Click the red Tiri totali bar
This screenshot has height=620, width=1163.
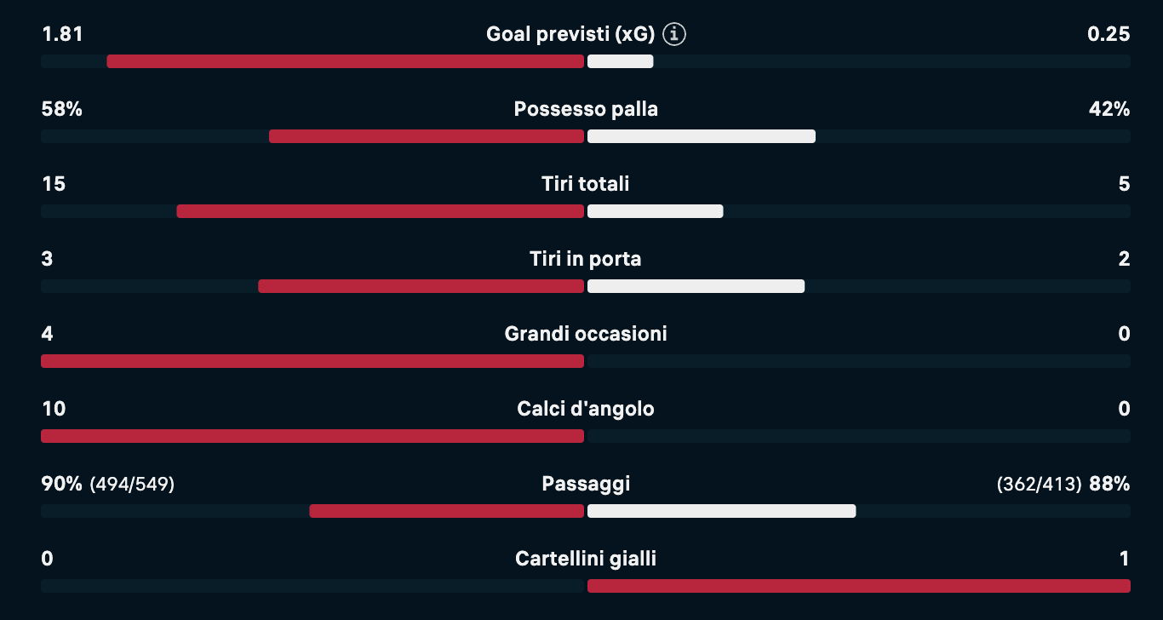coord(381,211)
